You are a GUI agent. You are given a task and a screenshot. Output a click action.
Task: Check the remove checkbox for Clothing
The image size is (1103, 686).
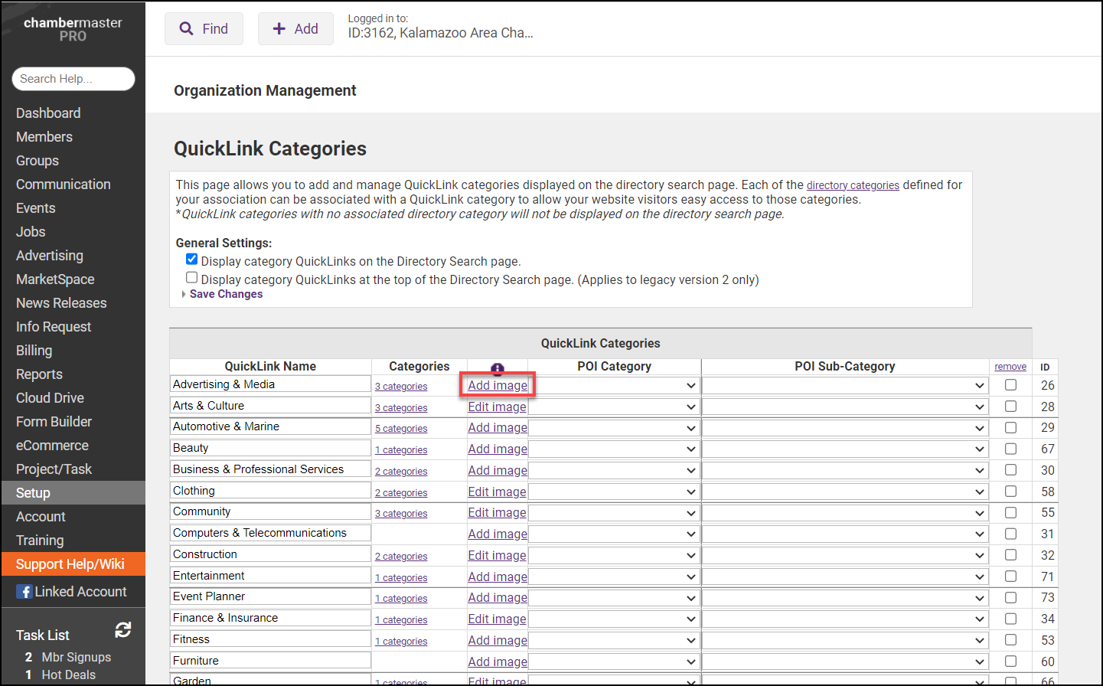[x=1010, y=491]
